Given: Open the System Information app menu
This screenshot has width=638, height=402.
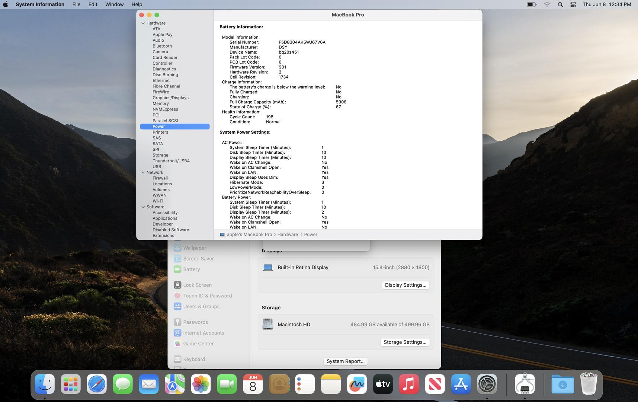Looking at the screenshot, I should coord(40,4).
